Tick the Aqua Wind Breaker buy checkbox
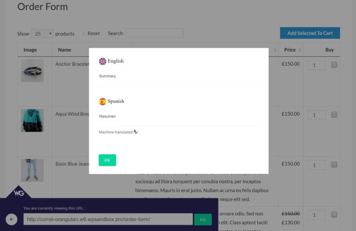 tap(334, 115)
